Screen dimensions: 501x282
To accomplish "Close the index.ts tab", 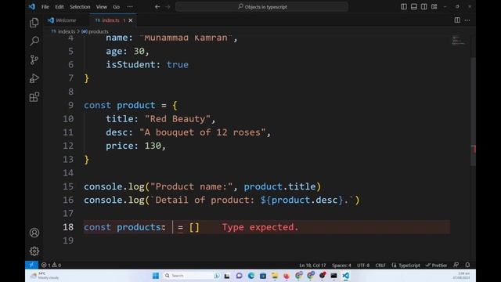I will tap(131, 20).
